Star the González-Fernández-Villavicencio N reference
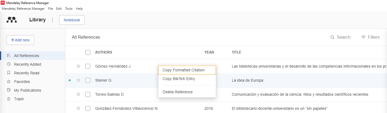 [78, 108]
